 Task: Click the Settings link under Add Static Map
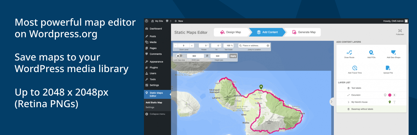click(150, 107)
